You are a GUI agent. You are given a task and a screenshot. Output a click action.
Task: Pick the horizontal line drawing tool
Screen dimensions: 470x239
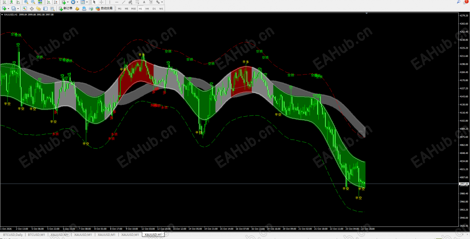click(116, 2)
